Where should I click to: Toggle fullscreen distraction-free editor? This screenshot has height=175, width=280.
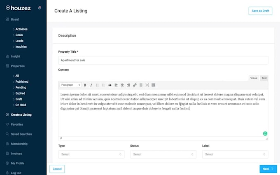point(147,85)
